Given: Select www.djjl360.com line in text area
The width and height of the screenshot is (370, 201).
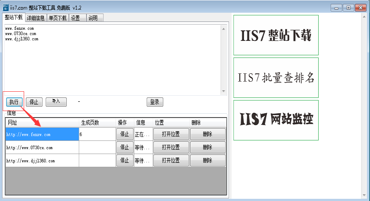Looking at the screenshot, I should tap(22, 39).
